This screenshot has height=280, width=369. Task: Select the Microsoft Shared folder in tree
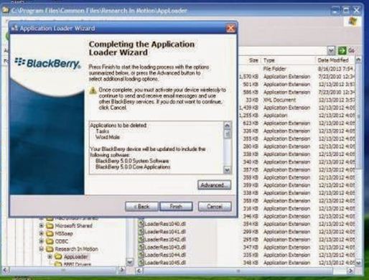point(73,225)
